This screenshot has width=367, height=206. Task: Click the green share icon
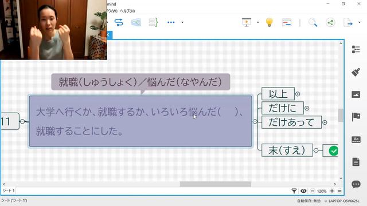click(330, 22)
